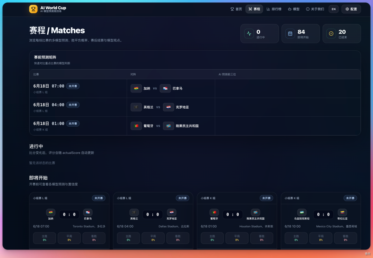The width and height of the screenshot is (373, 258).
Task: Click 未开赛 badge on the 04:00 matrix row
Action: pyautogui.click(x=73, y=105)
